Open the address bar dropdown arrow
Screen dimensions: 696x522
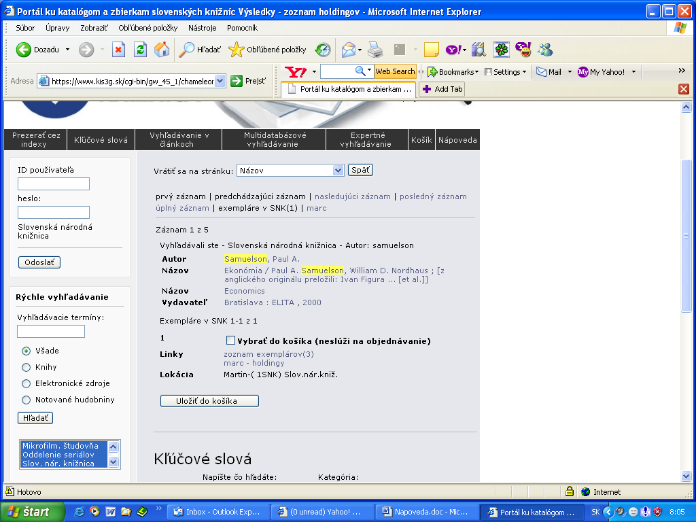(x=220, y=81)
